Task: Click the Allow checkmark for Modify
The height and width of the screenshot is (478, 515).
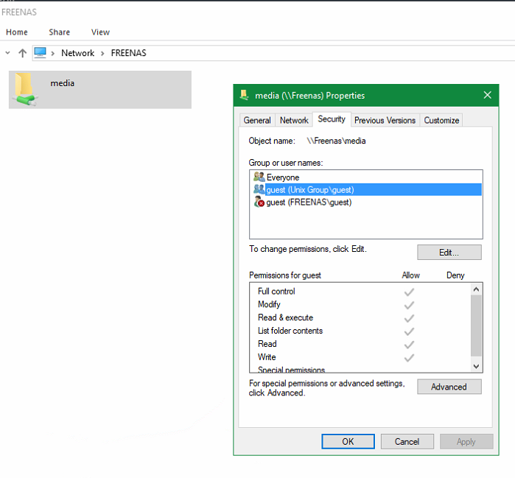Action: (x=409, y=305)
